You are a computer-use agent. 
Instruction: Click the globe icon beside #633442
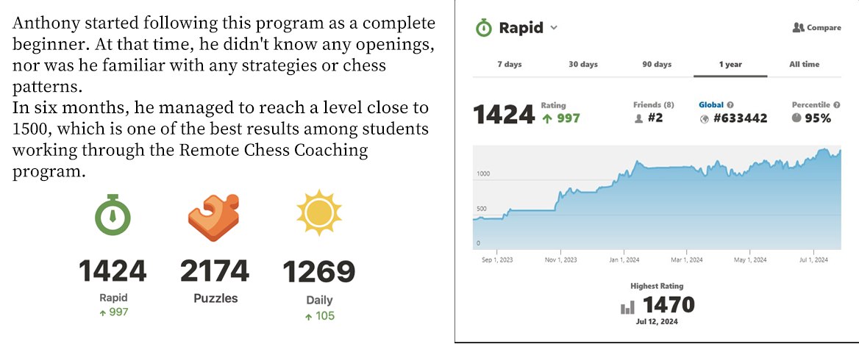click(x=704, y=118)
